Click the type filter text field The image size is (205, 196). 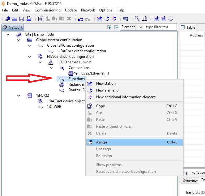[x=160, y=27]
